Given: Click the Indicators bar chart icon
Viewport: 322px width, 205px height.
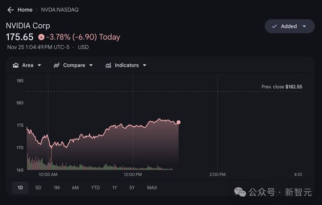Looking at the screenshot, I should click(108, 65).
